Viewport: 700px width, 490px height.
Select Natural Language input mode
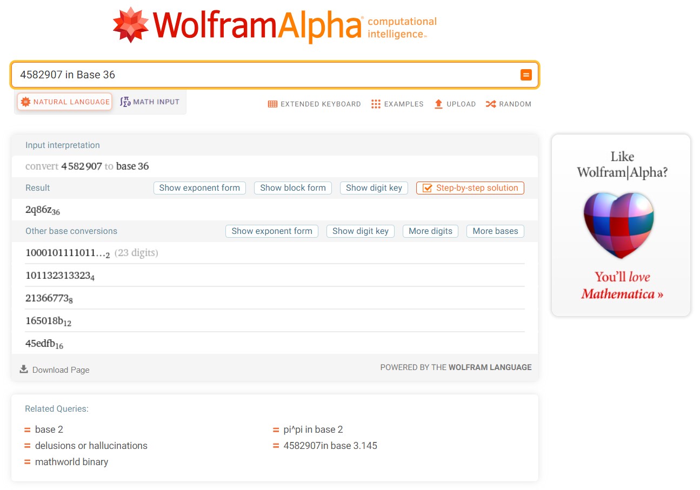pyautogui.click(x=64, y=102)
